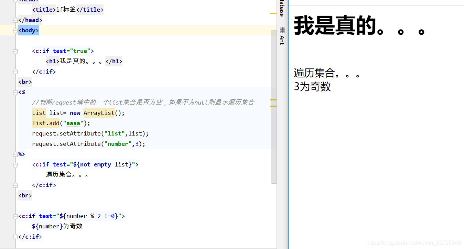This screenshot has width=464, height=249.
Task: Toggle fold marker at second closing c:if
Action: [15, 185]
